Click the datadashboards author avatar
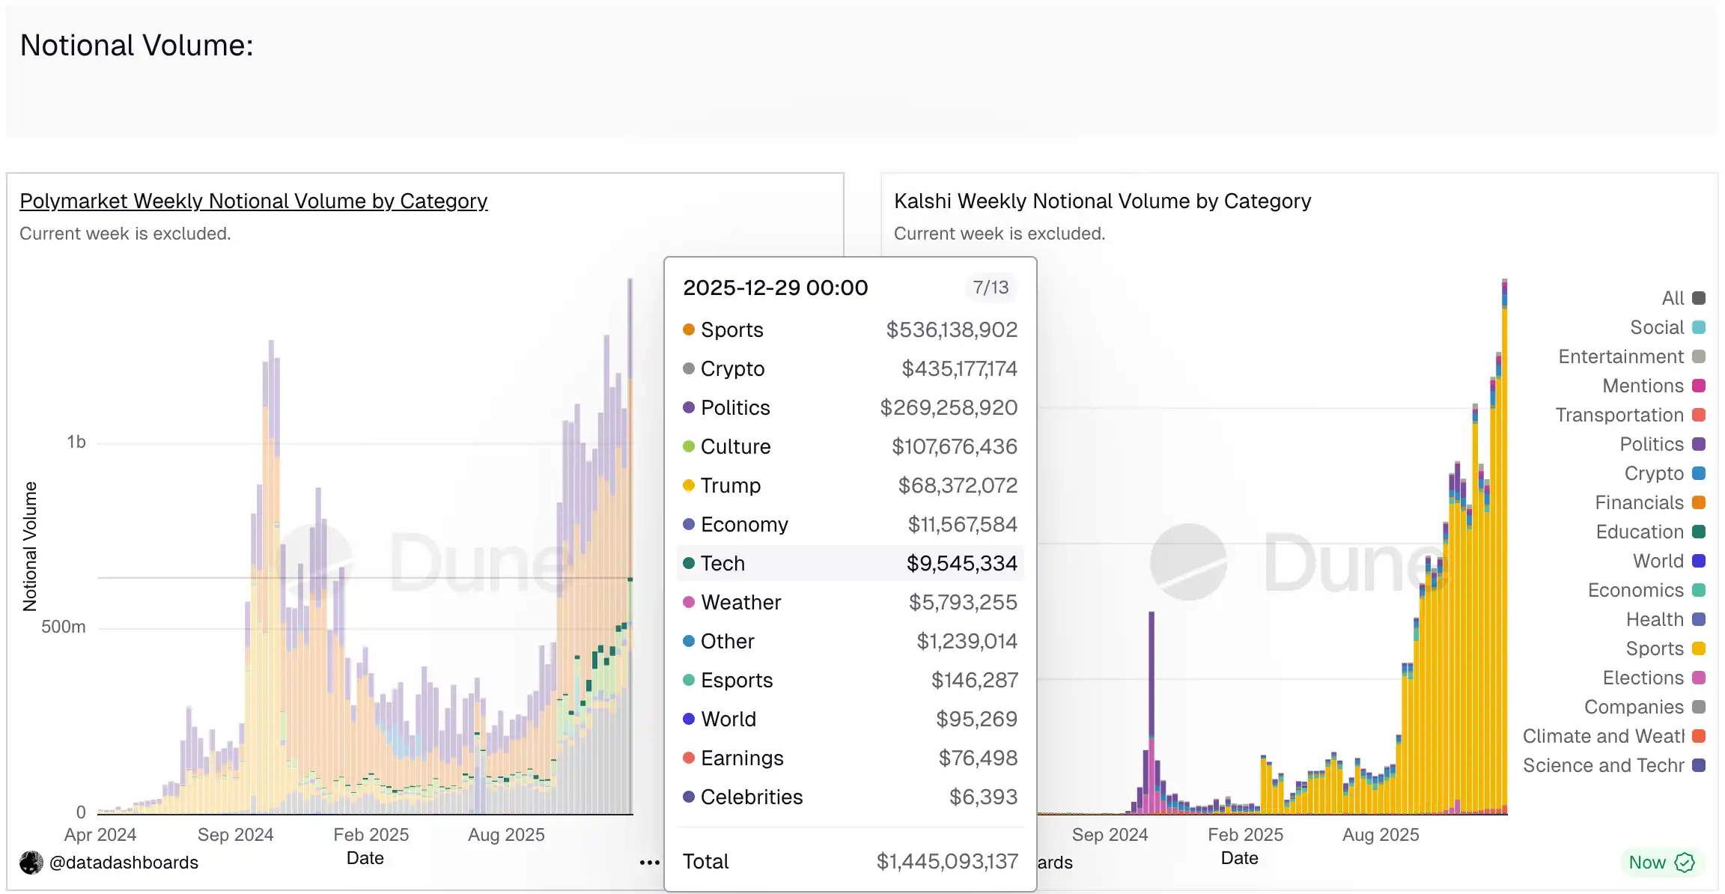Screen dimensions: 1725x894 (x=31, y=863)
